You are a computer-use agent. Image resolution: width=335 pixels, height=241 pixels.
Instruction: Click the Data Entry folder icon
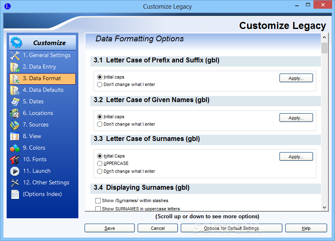tap(15, 67)
